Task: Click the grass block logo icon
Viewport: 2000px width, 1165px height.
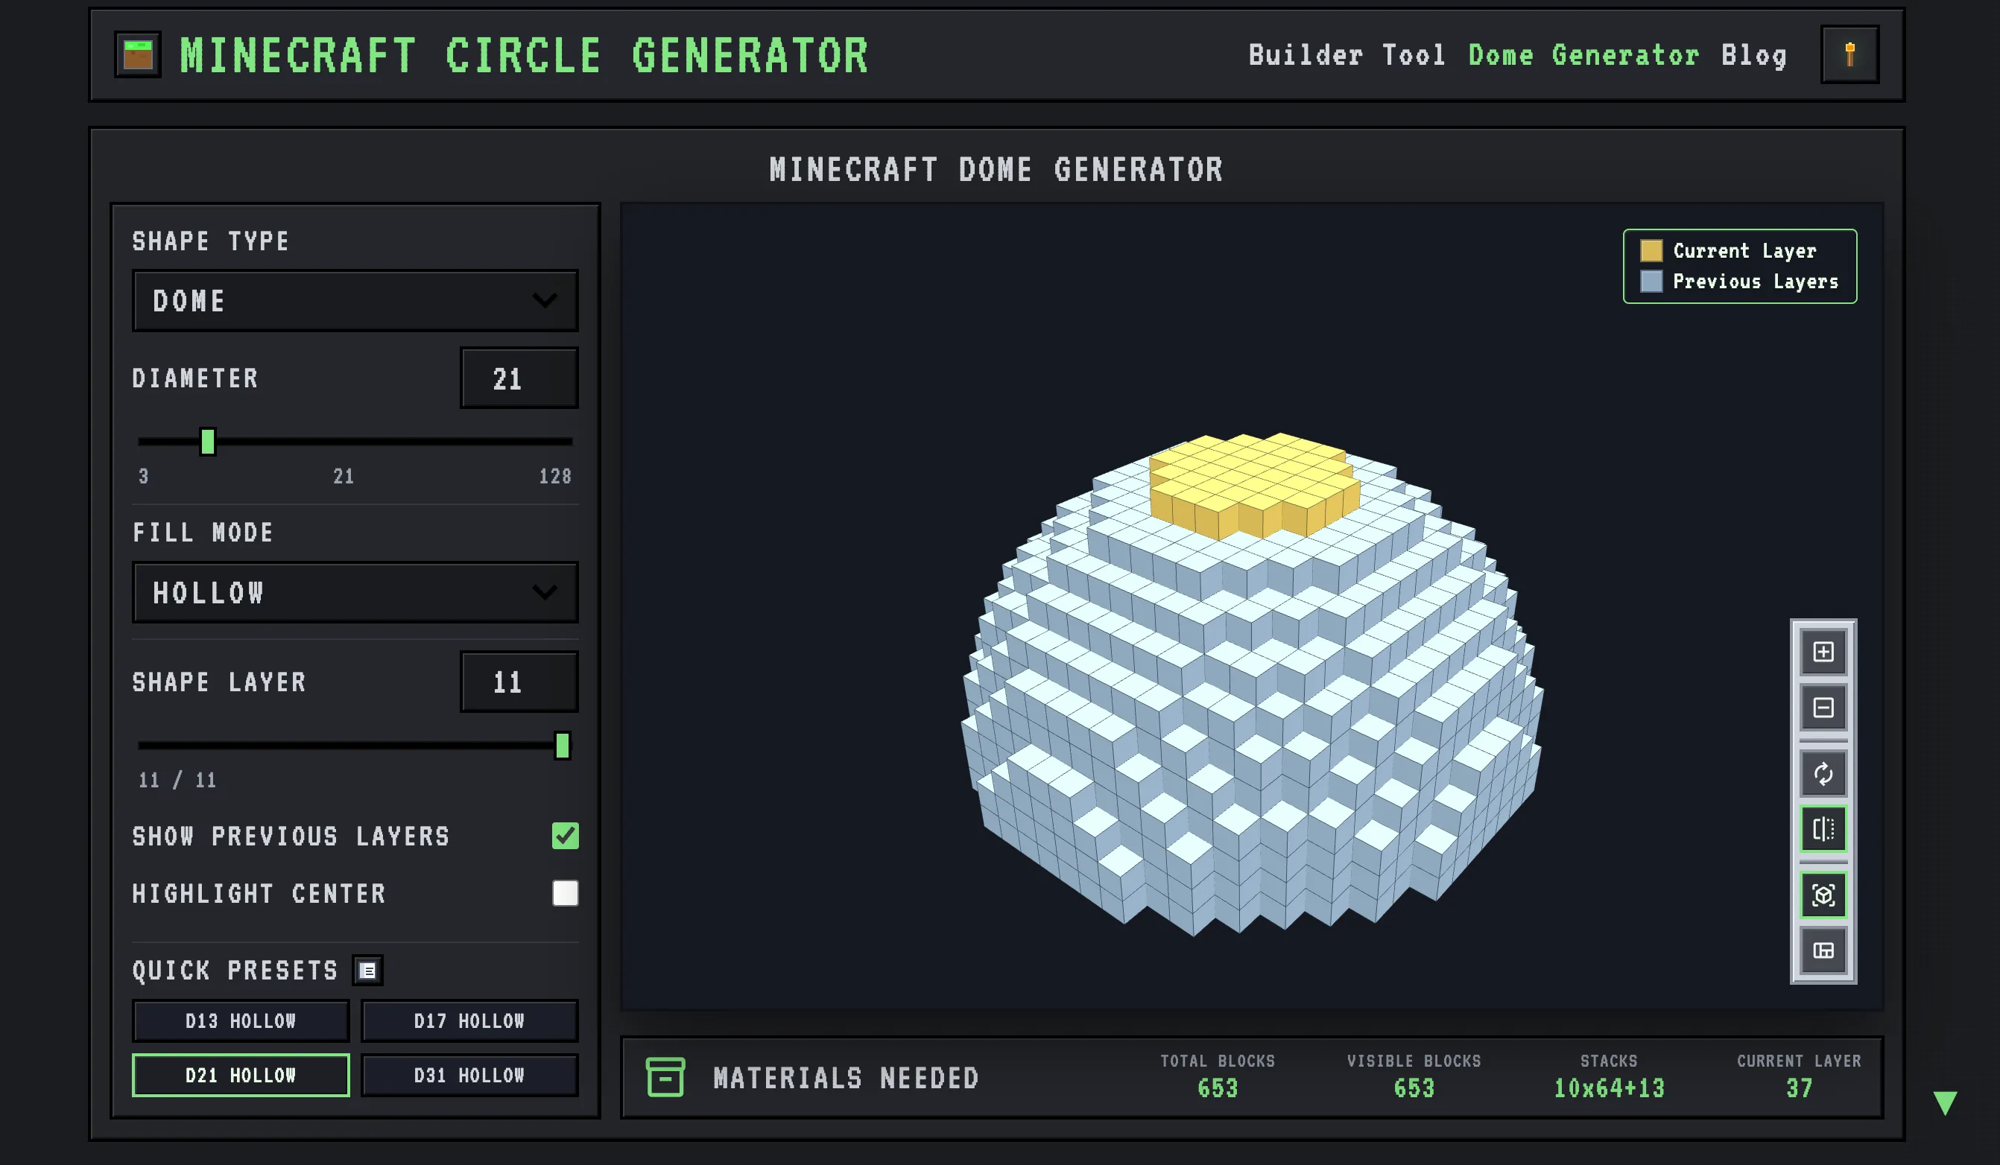Action: click(x=137, y=55)
